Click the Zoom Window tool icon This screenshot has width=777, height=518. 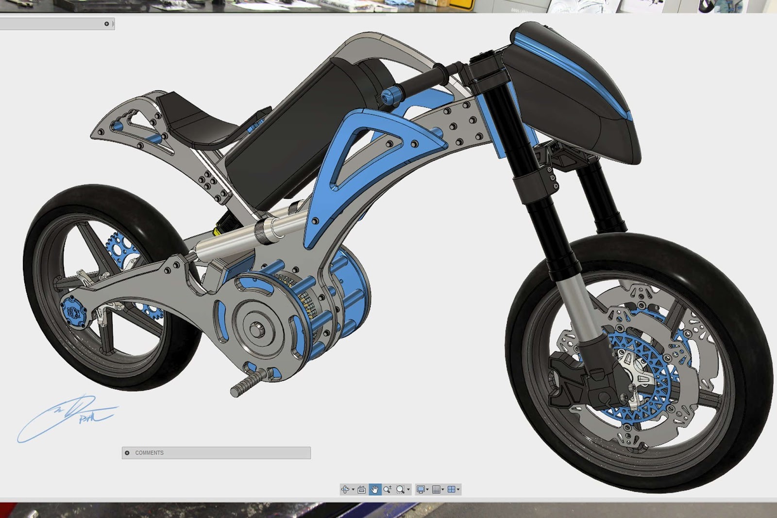[x=400, y=489]
